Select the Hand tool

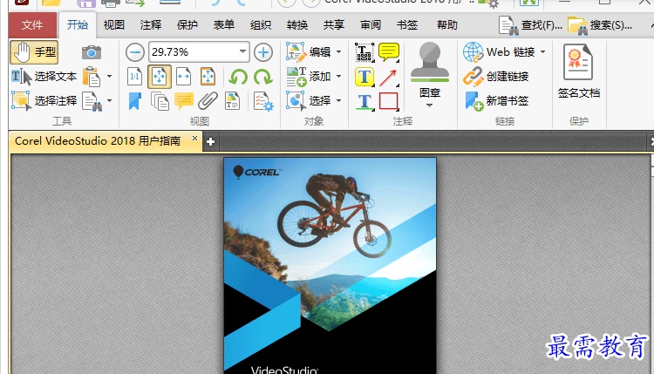coord(34,52)
